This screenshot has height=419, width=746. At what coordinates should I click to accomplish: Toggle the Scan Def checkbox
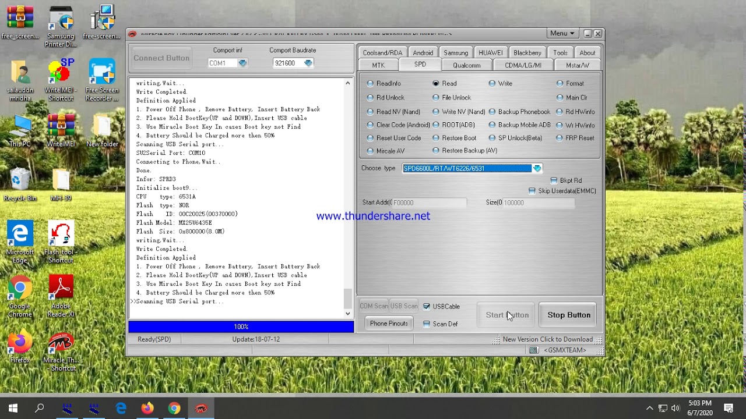427,324
